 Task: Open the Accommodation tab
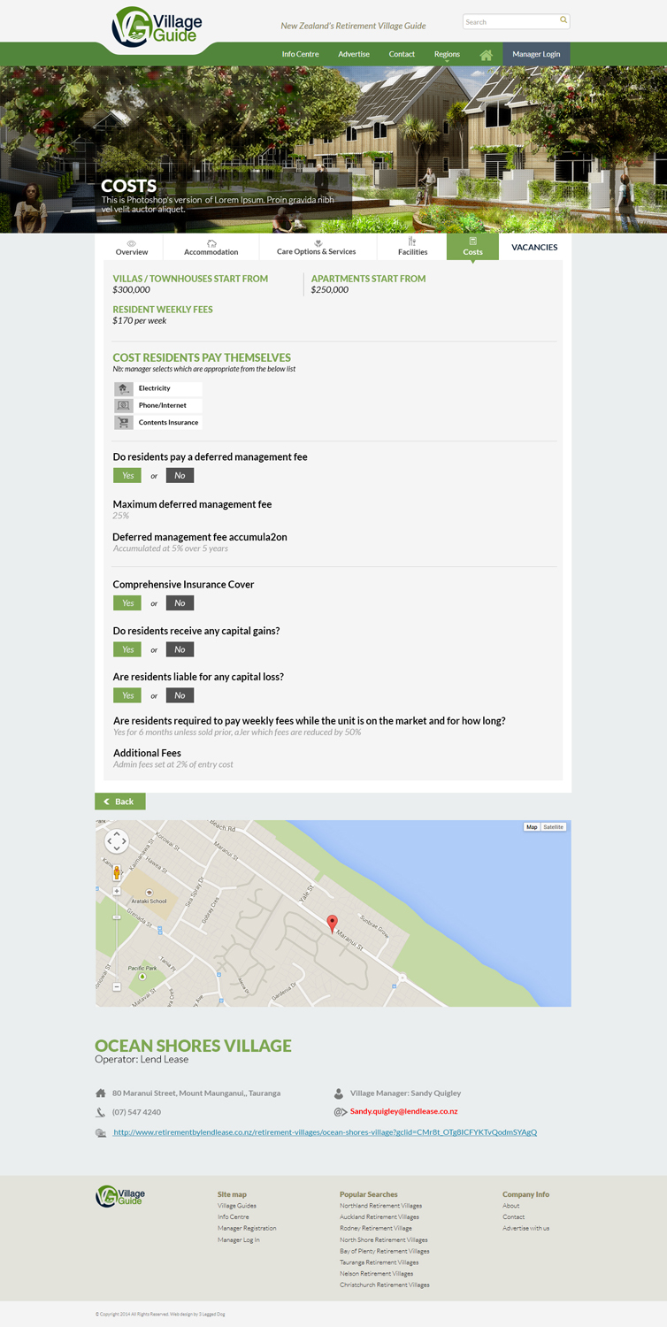coord(211,247)
